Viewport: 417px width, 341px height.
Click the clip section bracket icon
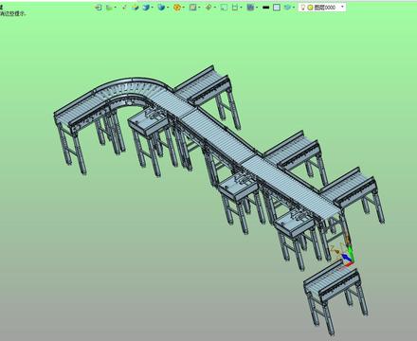235,8
